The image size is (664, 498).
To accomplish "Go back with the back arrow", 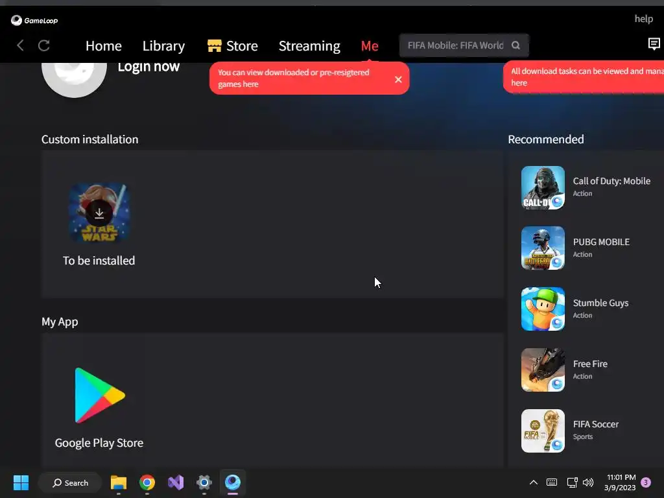I will tap(20, 45).
